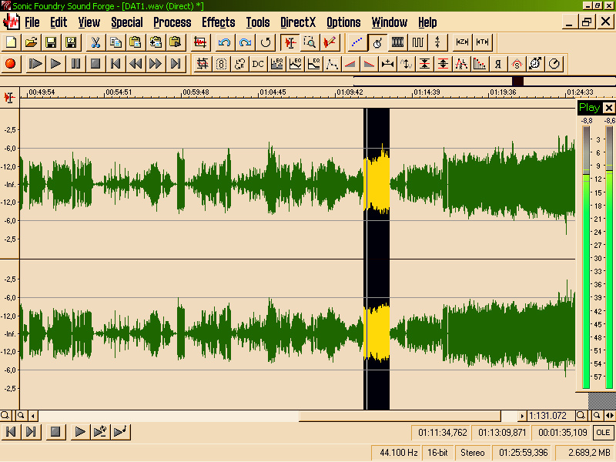Open the audio file with folder icon
This screenshot has height=462, width=616.
coord(31,42)
